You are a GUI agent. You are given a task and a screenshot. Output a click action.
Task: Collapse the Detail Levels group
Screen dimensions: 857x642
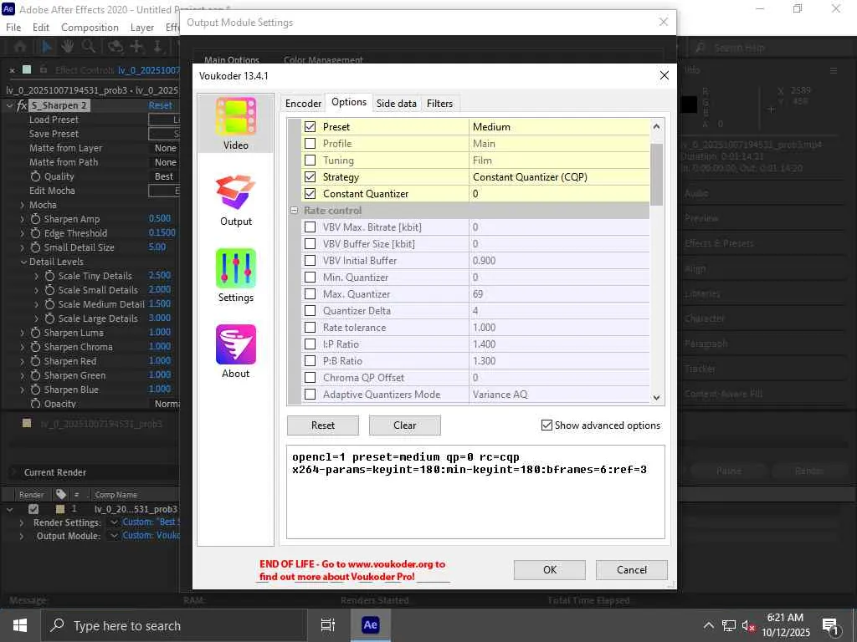23,262
